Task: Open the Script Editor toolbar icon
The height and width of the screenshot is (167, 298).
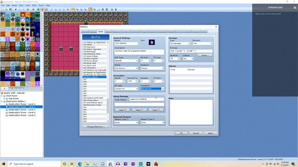Action: (98, 9)
